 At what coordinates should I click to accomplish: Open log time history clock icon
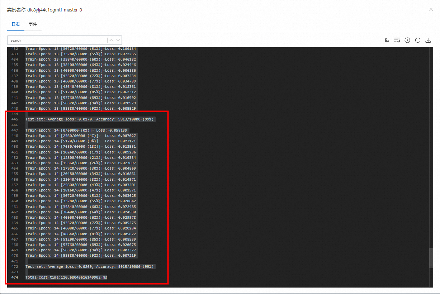click(407, 40)
